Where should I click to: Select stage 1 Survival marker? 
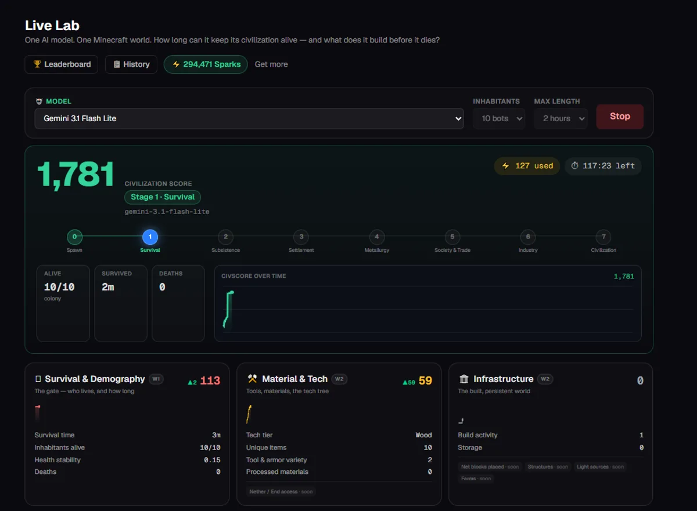[150, 237]
